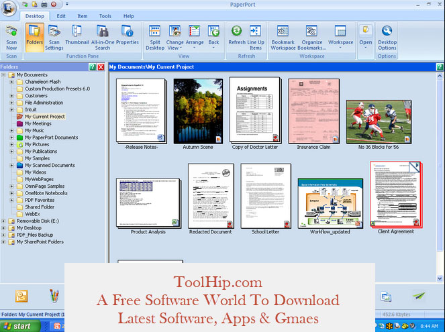Select the Redacted Document thumbnail
445x332 pixels.
click(x=211, y=196)
